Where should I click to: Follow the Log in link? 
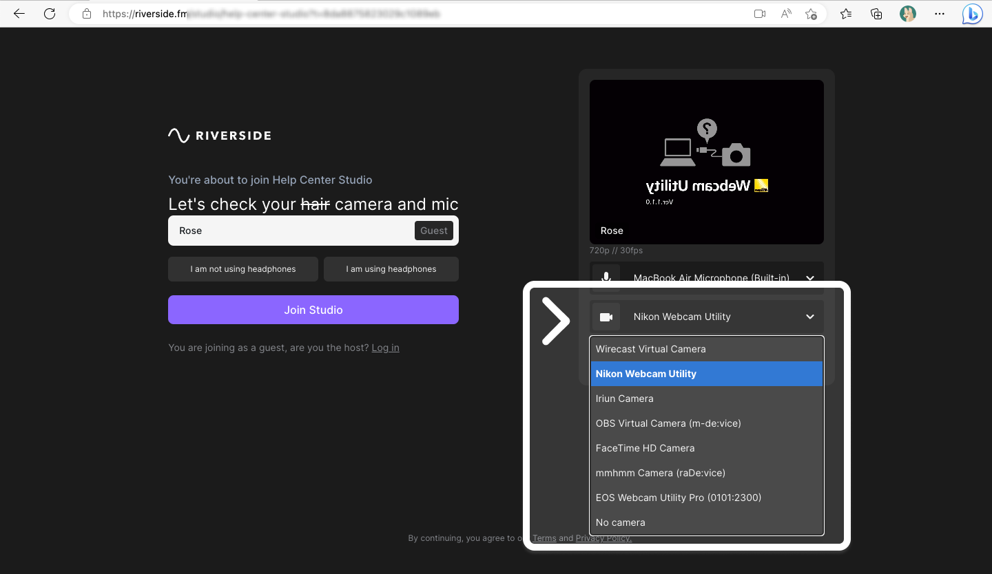[x=385, y=348]
